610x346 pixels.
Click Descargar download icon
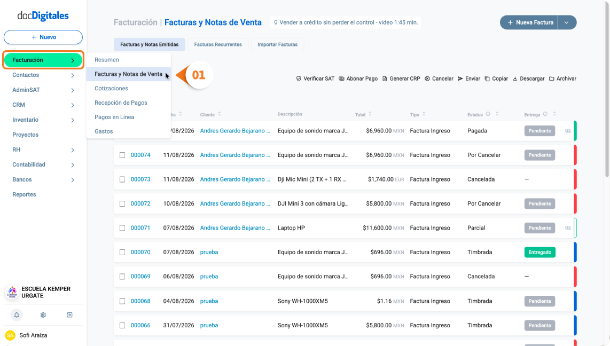[x=515, y=78]
